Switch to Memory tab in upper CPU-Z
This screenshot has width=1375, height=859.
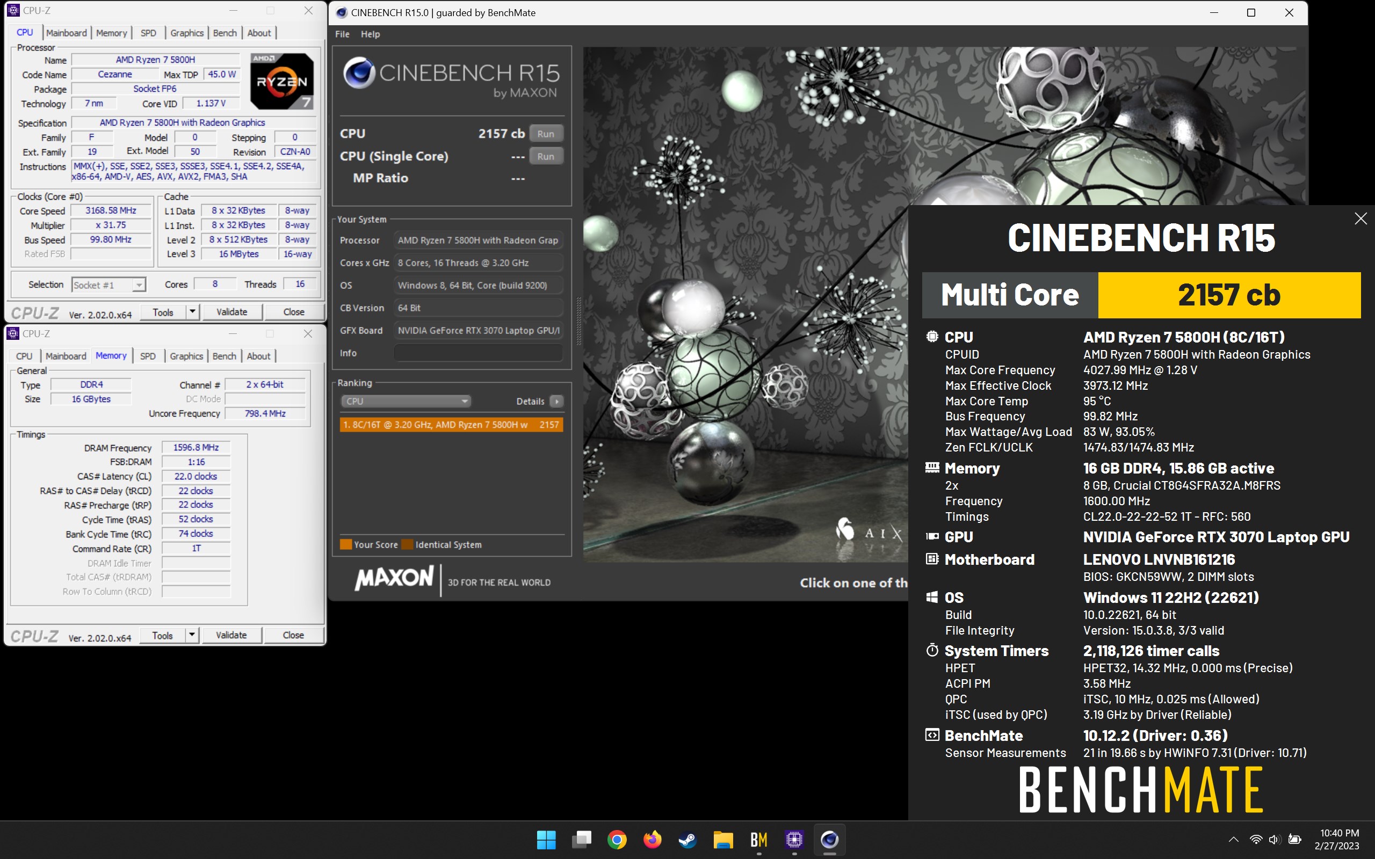click(111, 33)
